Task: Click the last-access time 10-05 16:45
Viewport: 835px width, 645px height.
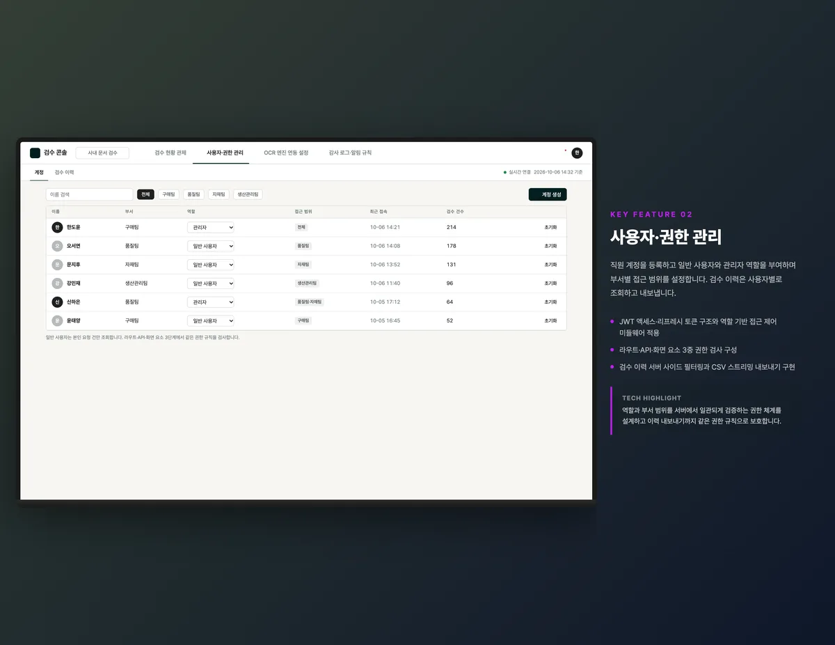Action: pos(385,321)
